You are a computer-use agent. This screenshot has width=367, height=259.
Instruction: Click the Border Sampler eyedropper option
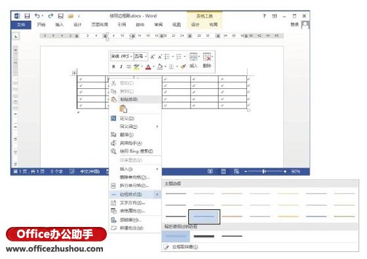coord(182,247)
